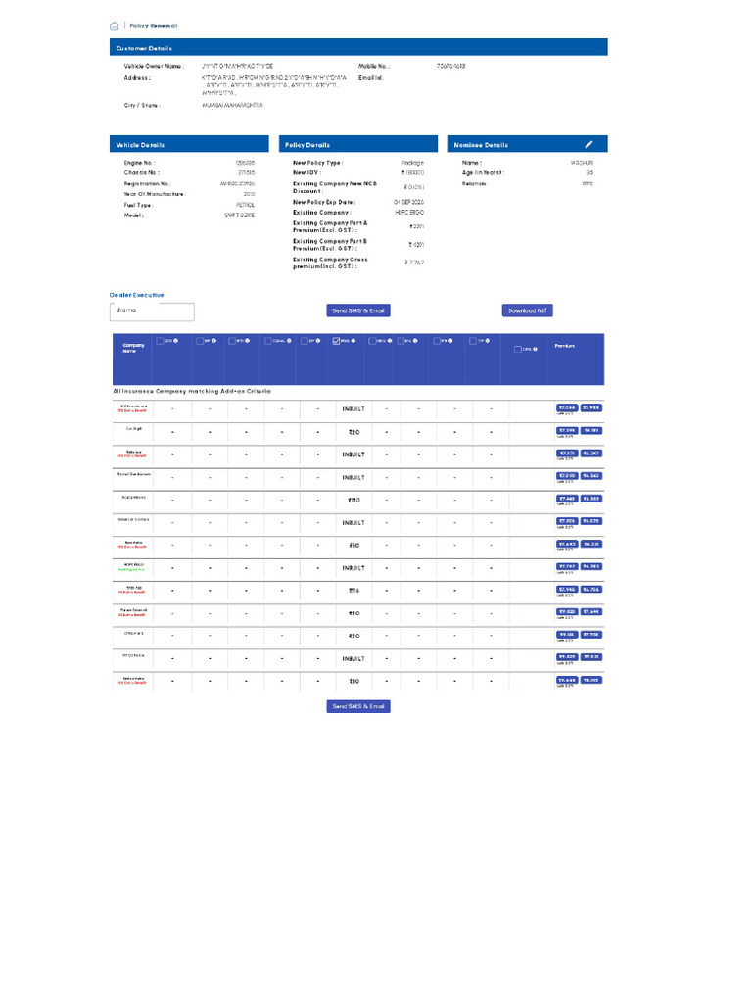Tick the TP add-on checkbox
Viewport: 752px width, 1003px height.
click(x=473, y=341)
